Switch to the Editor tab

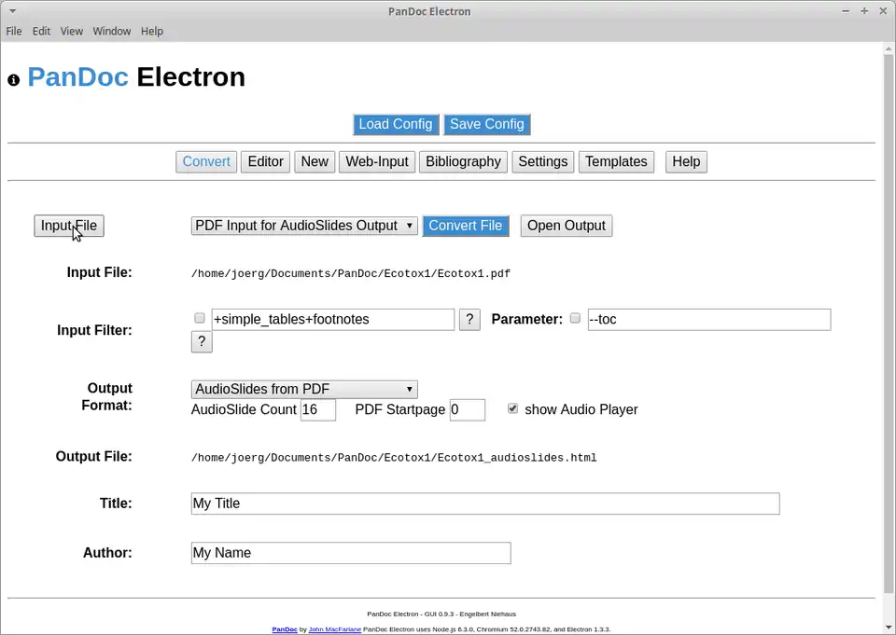(x=265, y=161)
